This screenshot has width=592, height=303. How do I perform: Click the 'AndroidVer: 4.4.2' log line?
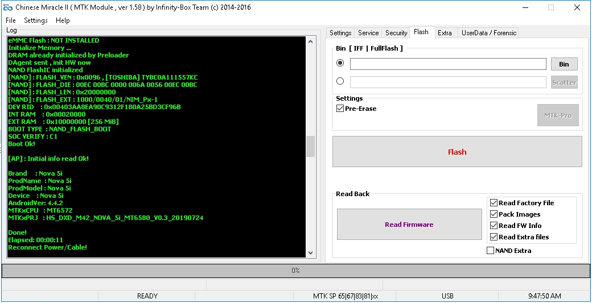[35, 203]
